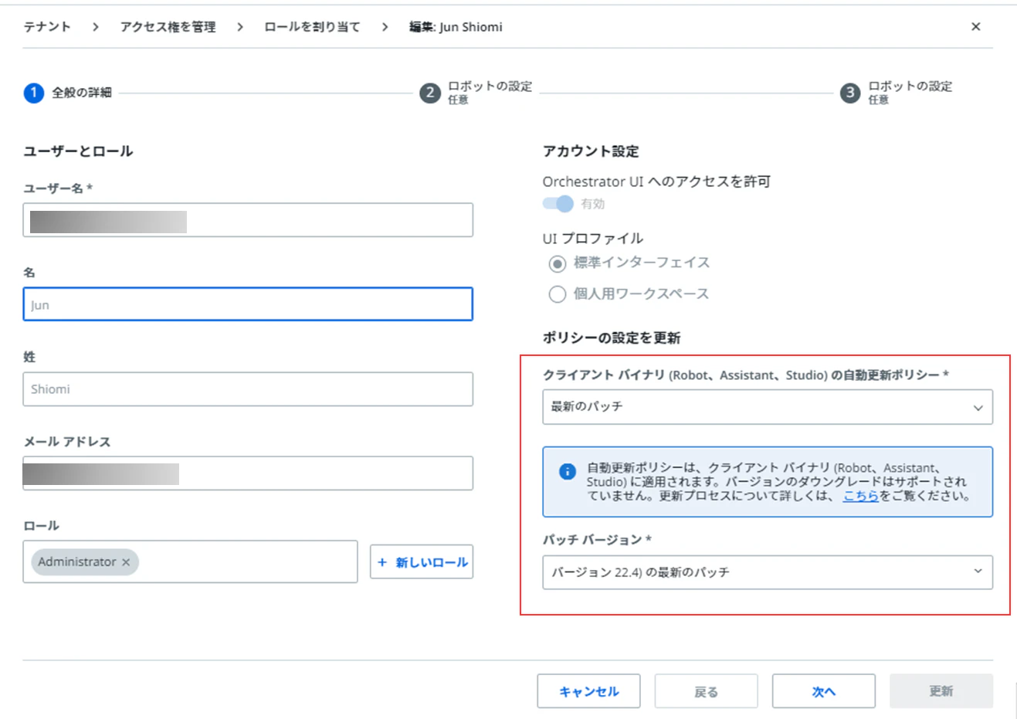The height and width of the screenshot is (719, 1017).
Task: Click 編集: Jun Shiomi breadcrumb
Action: click(x=456, y=27)
